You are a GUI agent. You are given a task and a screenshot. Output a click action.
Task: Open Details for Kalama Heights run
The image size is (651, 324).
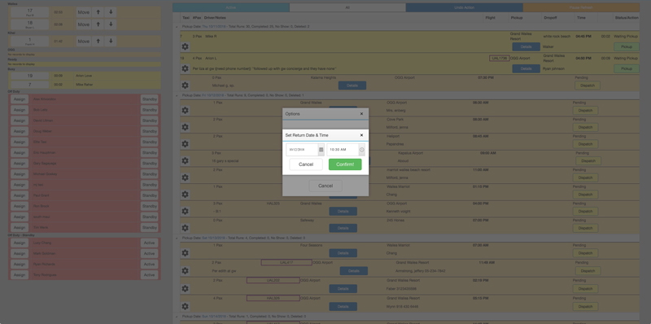(352, 85)
